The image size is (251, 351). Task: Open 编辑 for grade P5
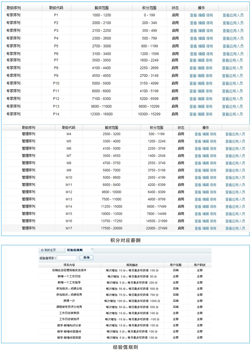[201, 46]
